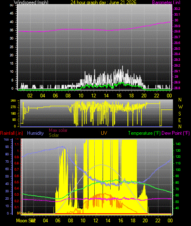Click the "08" hour label under the solar chart
The height and width of the screenshot is (226, 191).
(70, 221)
